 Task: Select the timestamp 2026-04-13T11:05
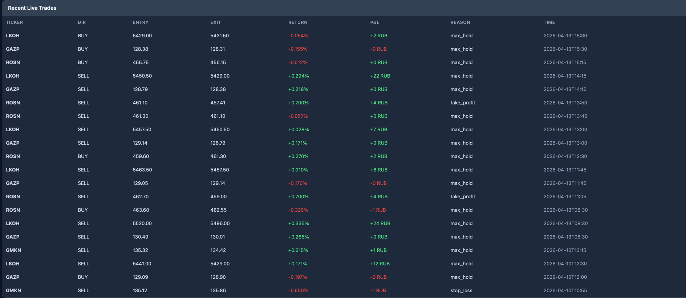(x=565, y=197)
